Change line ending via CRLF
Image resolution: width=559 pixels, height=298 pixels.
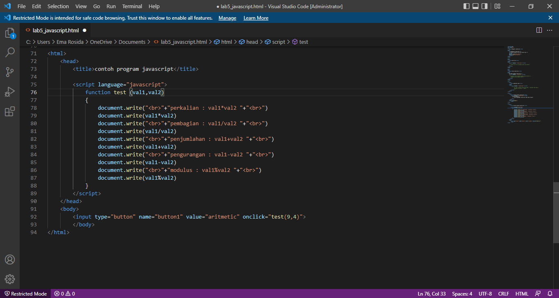coord(503,293)
